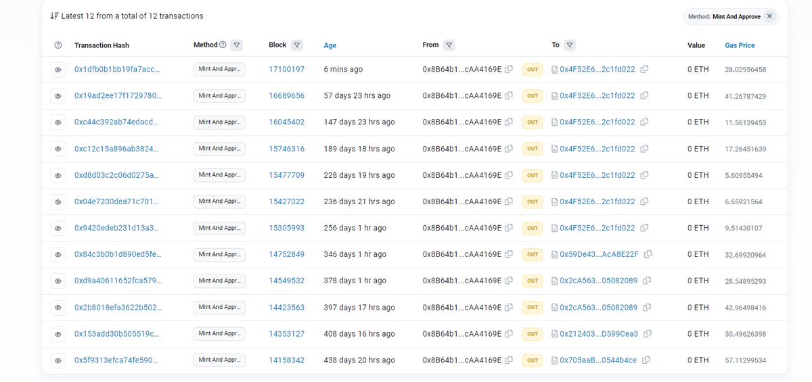Open the To column filter dropdown

click(570, 45)
